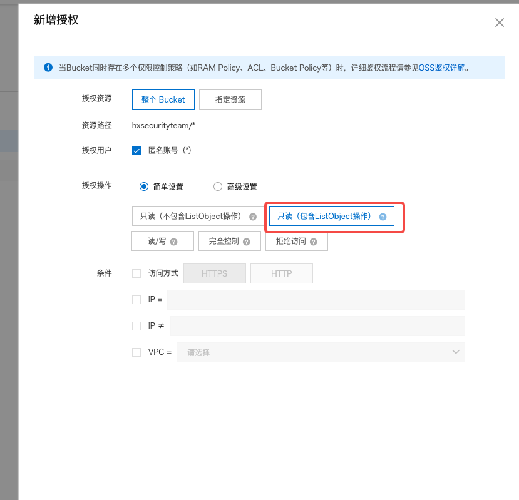Enable the 访问方式 condition checkbox
The width and height of the screenshot is (519, 500).
(136, 273)
